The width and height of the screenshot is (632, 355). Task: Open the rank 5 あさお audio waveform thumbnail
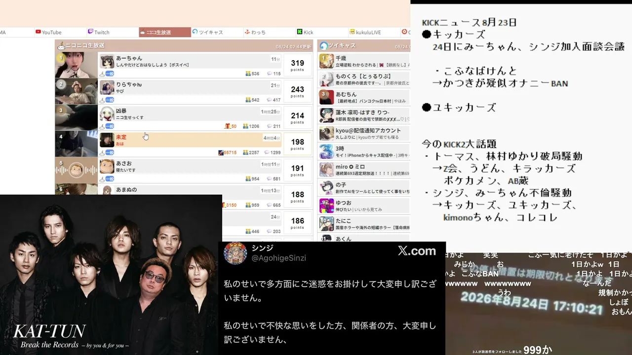click(x=77, y=170)
